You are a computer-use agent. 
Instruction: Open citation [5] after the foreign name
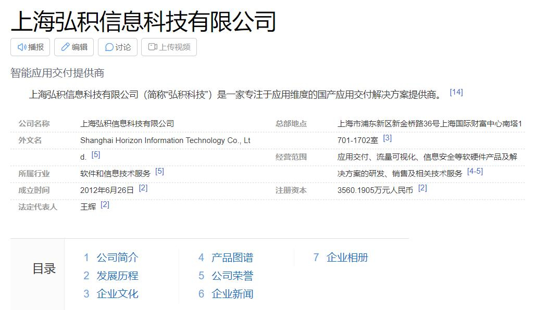coord(96,154)
